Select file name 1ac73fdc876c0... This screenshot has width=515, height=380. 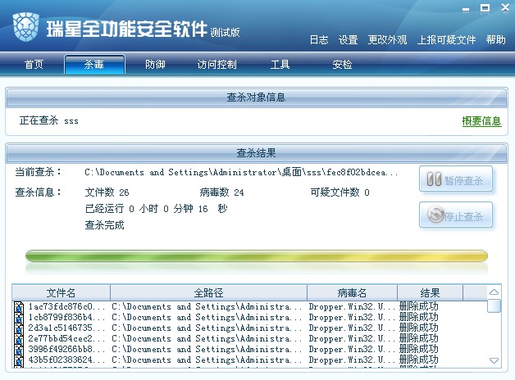point(66,307)
